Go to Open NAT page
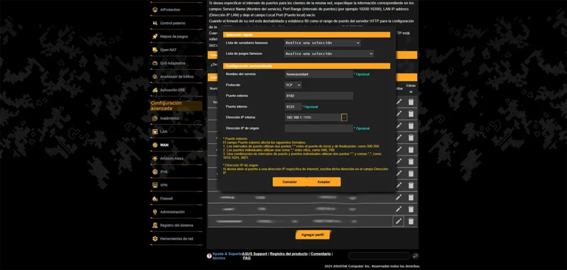Image resolution: width=567 pixels, height=270 pixels. (x=168, y=50)
